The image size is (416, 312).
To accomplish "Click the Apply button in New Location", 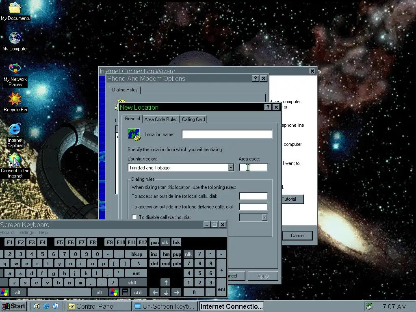I will [263, 276].
